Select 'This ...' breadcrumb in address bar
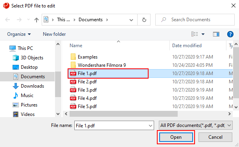 tap(63, 20)
